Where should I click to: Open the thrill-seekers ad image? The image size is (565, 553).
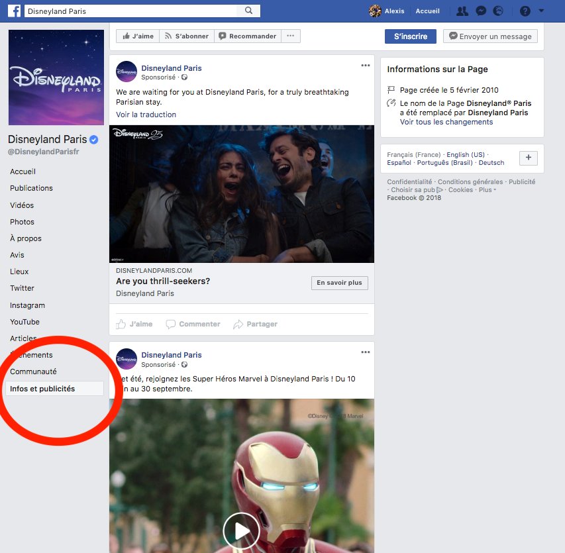click(242, 194)
